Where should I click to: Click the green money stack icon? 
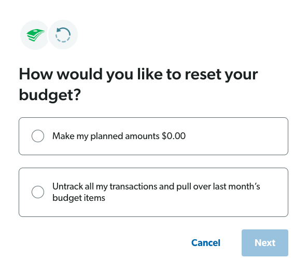click(x=36, y=35)
